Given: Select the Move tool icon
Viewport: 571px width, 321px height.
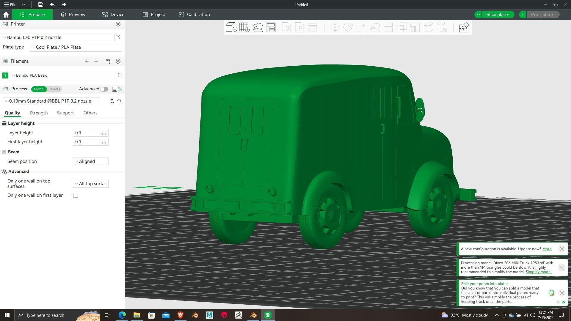Looking at the screenshot, I should pyautogui.click(x=335, y=27).
